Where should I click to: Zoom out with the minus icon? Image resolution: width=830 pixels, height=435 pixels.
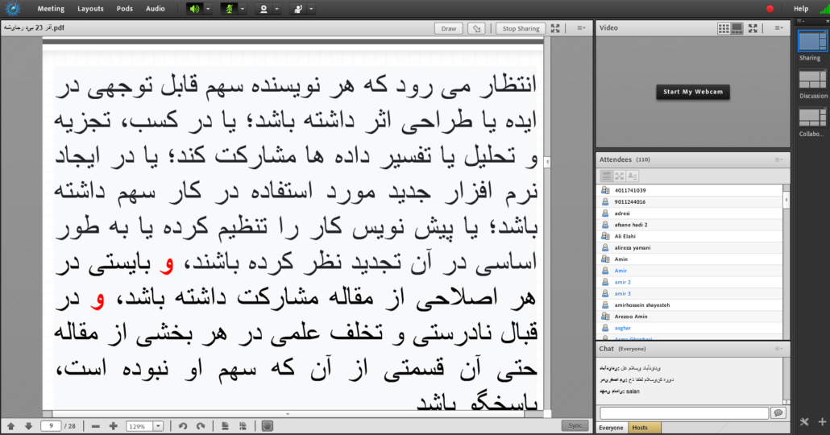(x=95, y=426)
